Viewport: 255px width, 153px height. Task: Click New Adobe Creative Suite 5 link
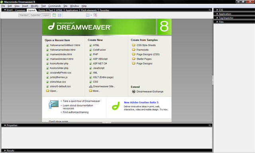pos(141,103)
